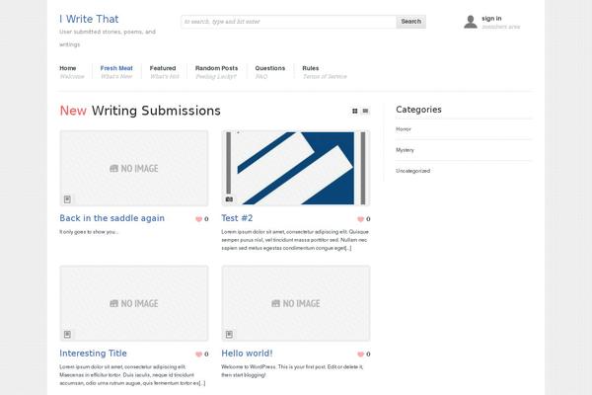The height and width of the screenshot is (395, 592).
Task: Like the 'Interesting Title' post heart icon
Action: click(199, 355)
